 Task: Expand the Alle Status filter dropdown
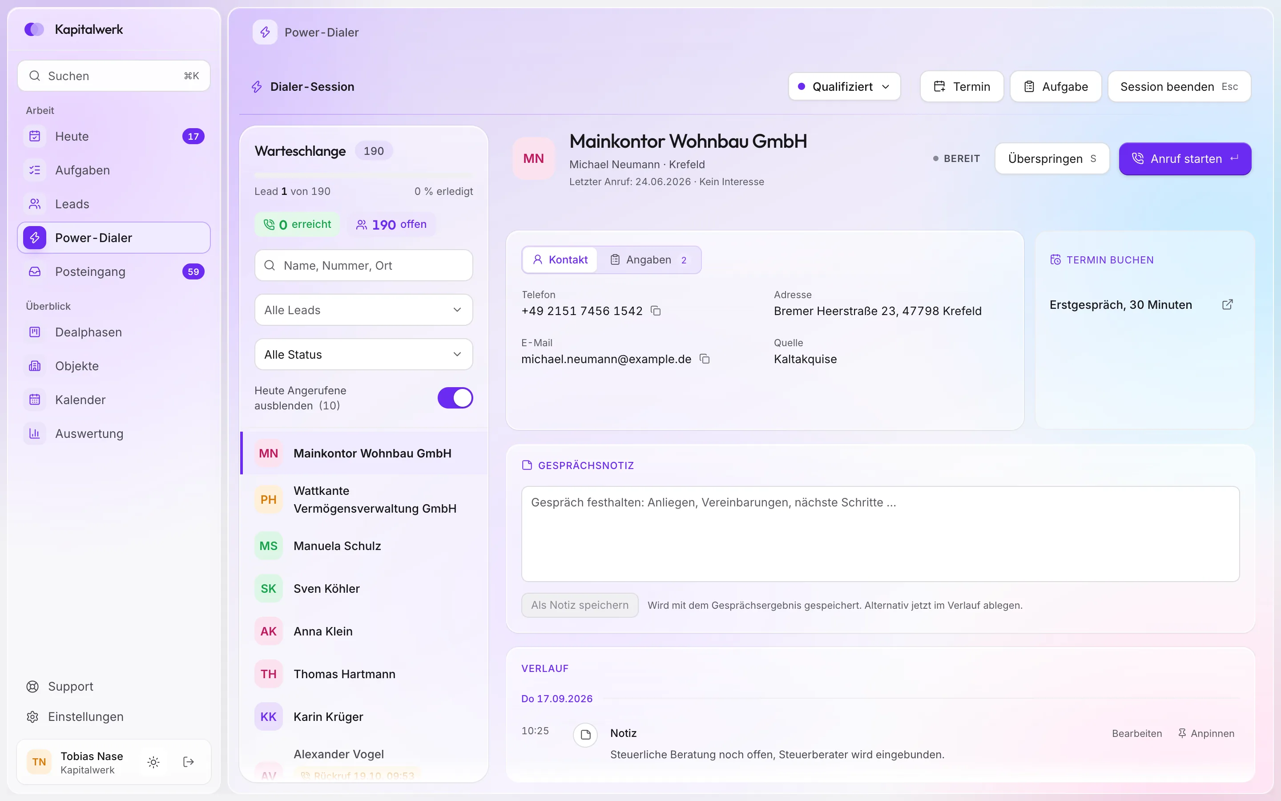tap(364, 354)
